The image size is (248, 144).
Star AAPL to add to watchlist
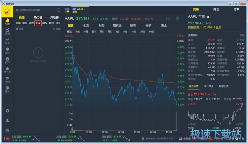[178, 18]
